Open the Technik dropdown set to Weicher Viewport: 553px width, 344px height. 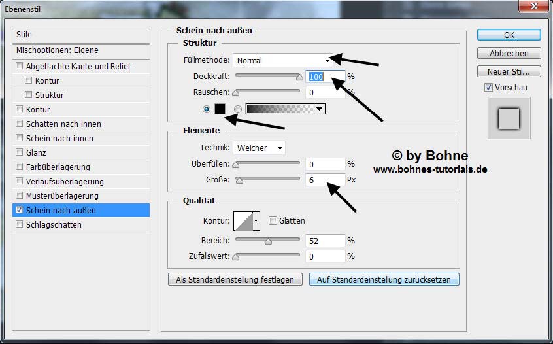259,148
